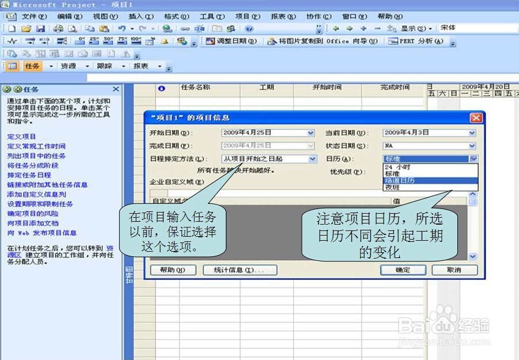Image resolution: width=519 pixels, height=360 pixels.
Task: Open Print Preview magnifier icon
Action: click(73, 29)
